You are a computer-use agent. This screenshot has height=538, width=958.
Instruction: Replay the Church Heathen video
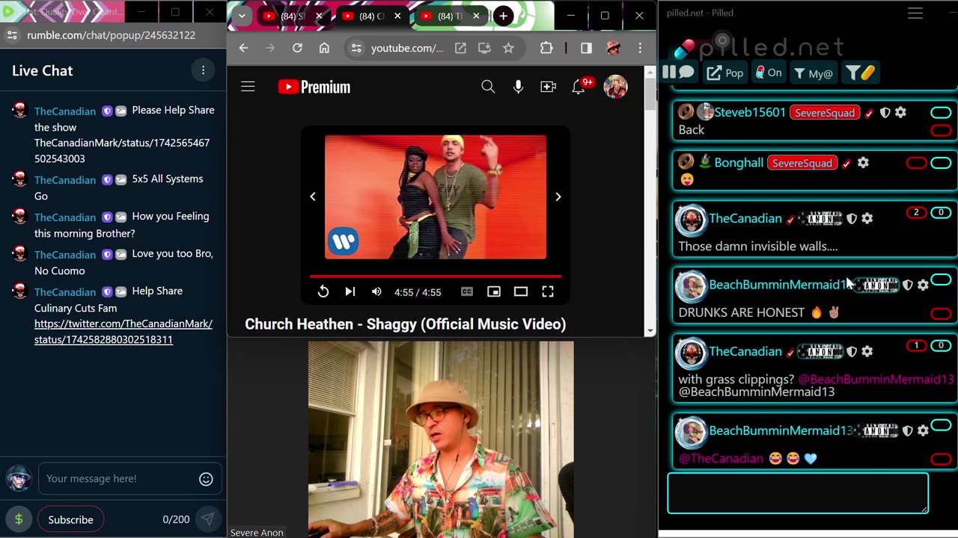pos(323,291)
